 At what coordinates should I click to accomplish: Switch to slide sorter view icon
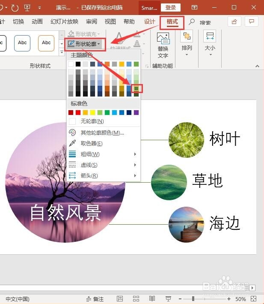pos(136,298)
